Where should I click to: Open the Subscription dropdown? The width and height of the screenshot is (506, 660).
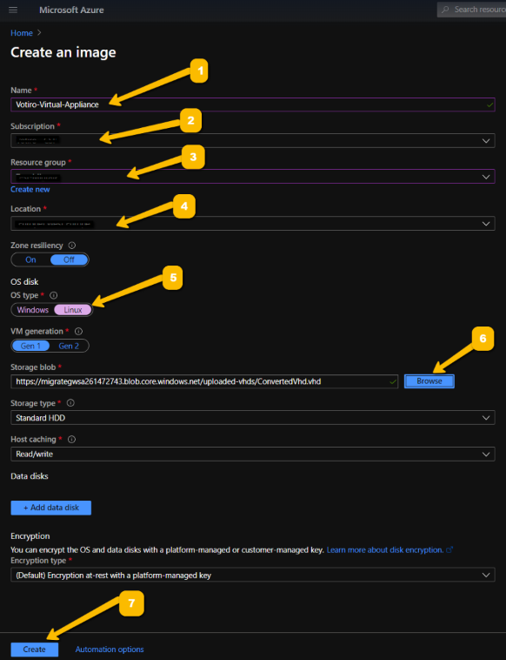(253, 140)
